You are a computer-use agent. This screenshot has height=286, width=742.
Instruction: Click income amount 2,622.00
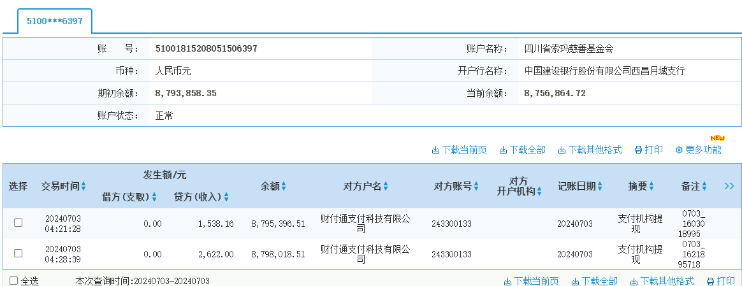coord(216,254)
